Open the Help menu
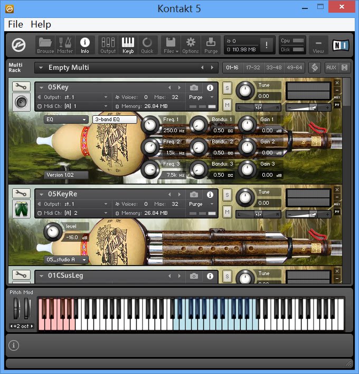 click(x=41, y=24)
